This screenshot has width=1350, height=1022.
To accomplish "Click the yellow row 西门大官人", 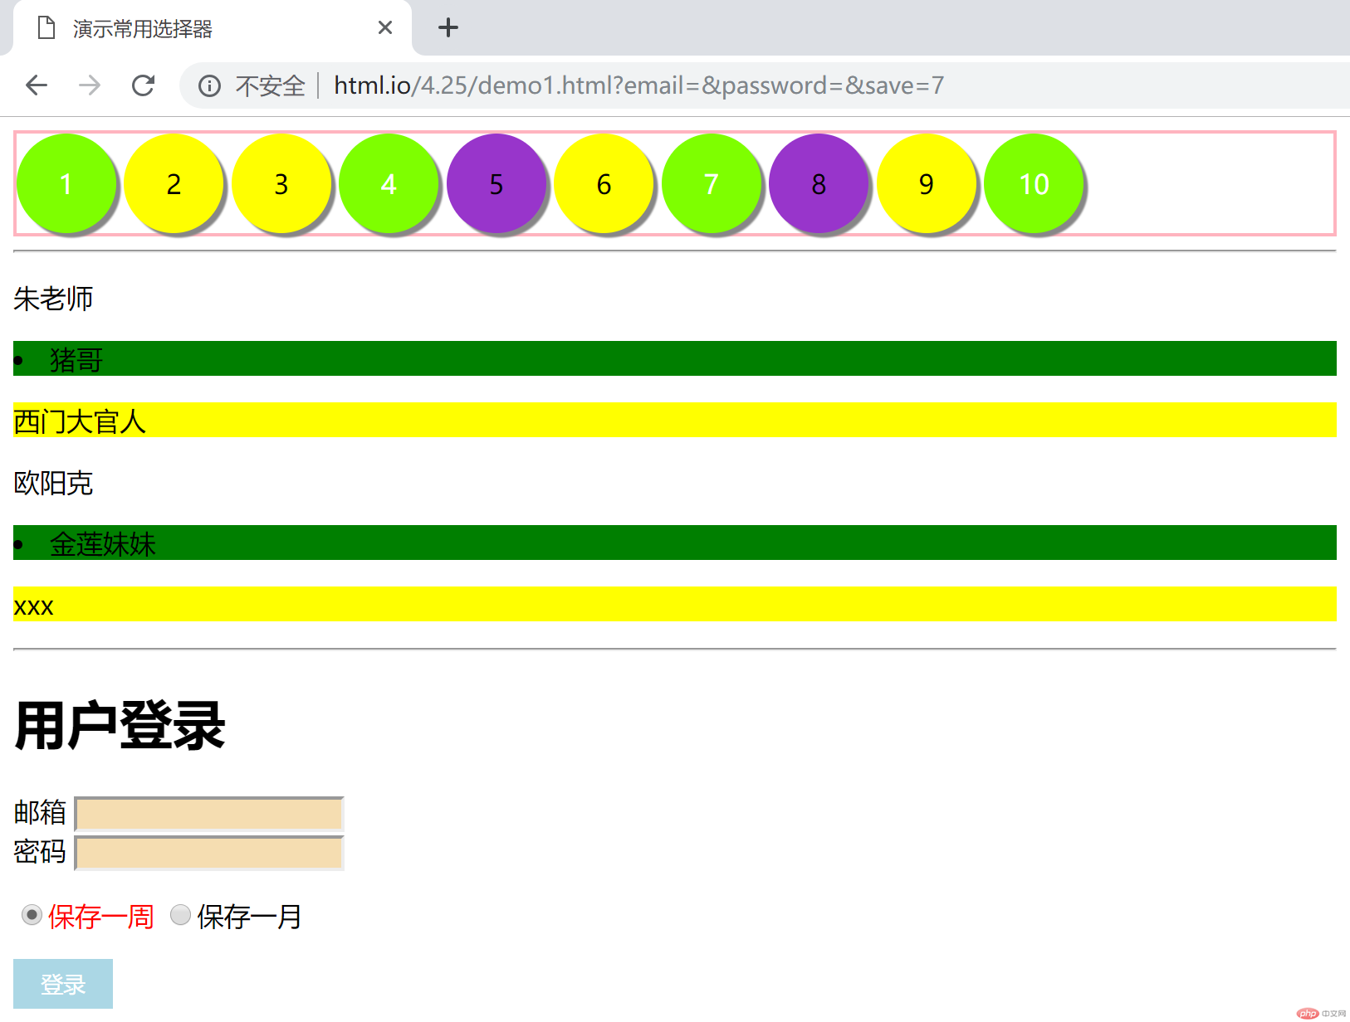I will [675, 420].
